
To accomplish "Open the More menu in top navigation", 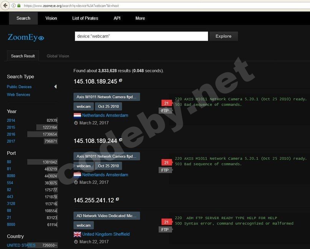I will tap(140, 18).
